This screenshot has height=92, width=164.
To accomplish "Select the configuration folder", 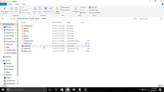I will pyautogui.click(x=28, y=26).
